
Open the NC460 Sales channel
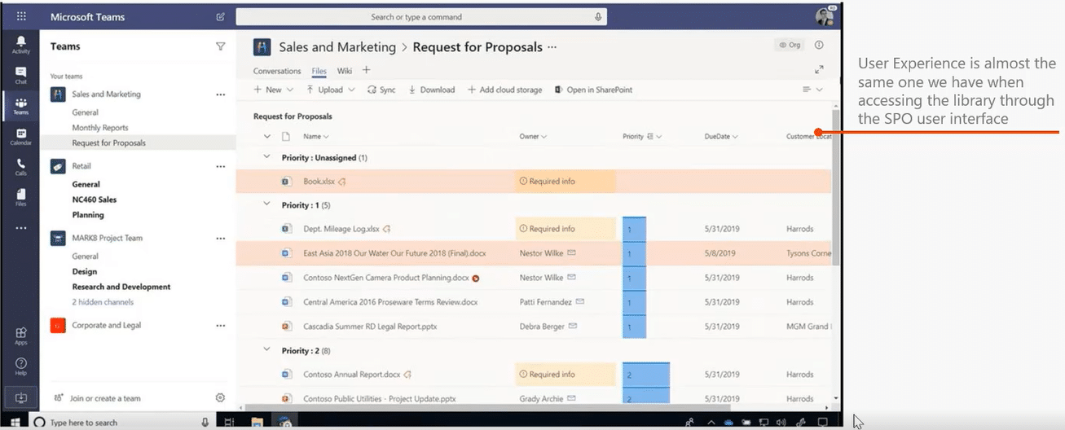94,200
